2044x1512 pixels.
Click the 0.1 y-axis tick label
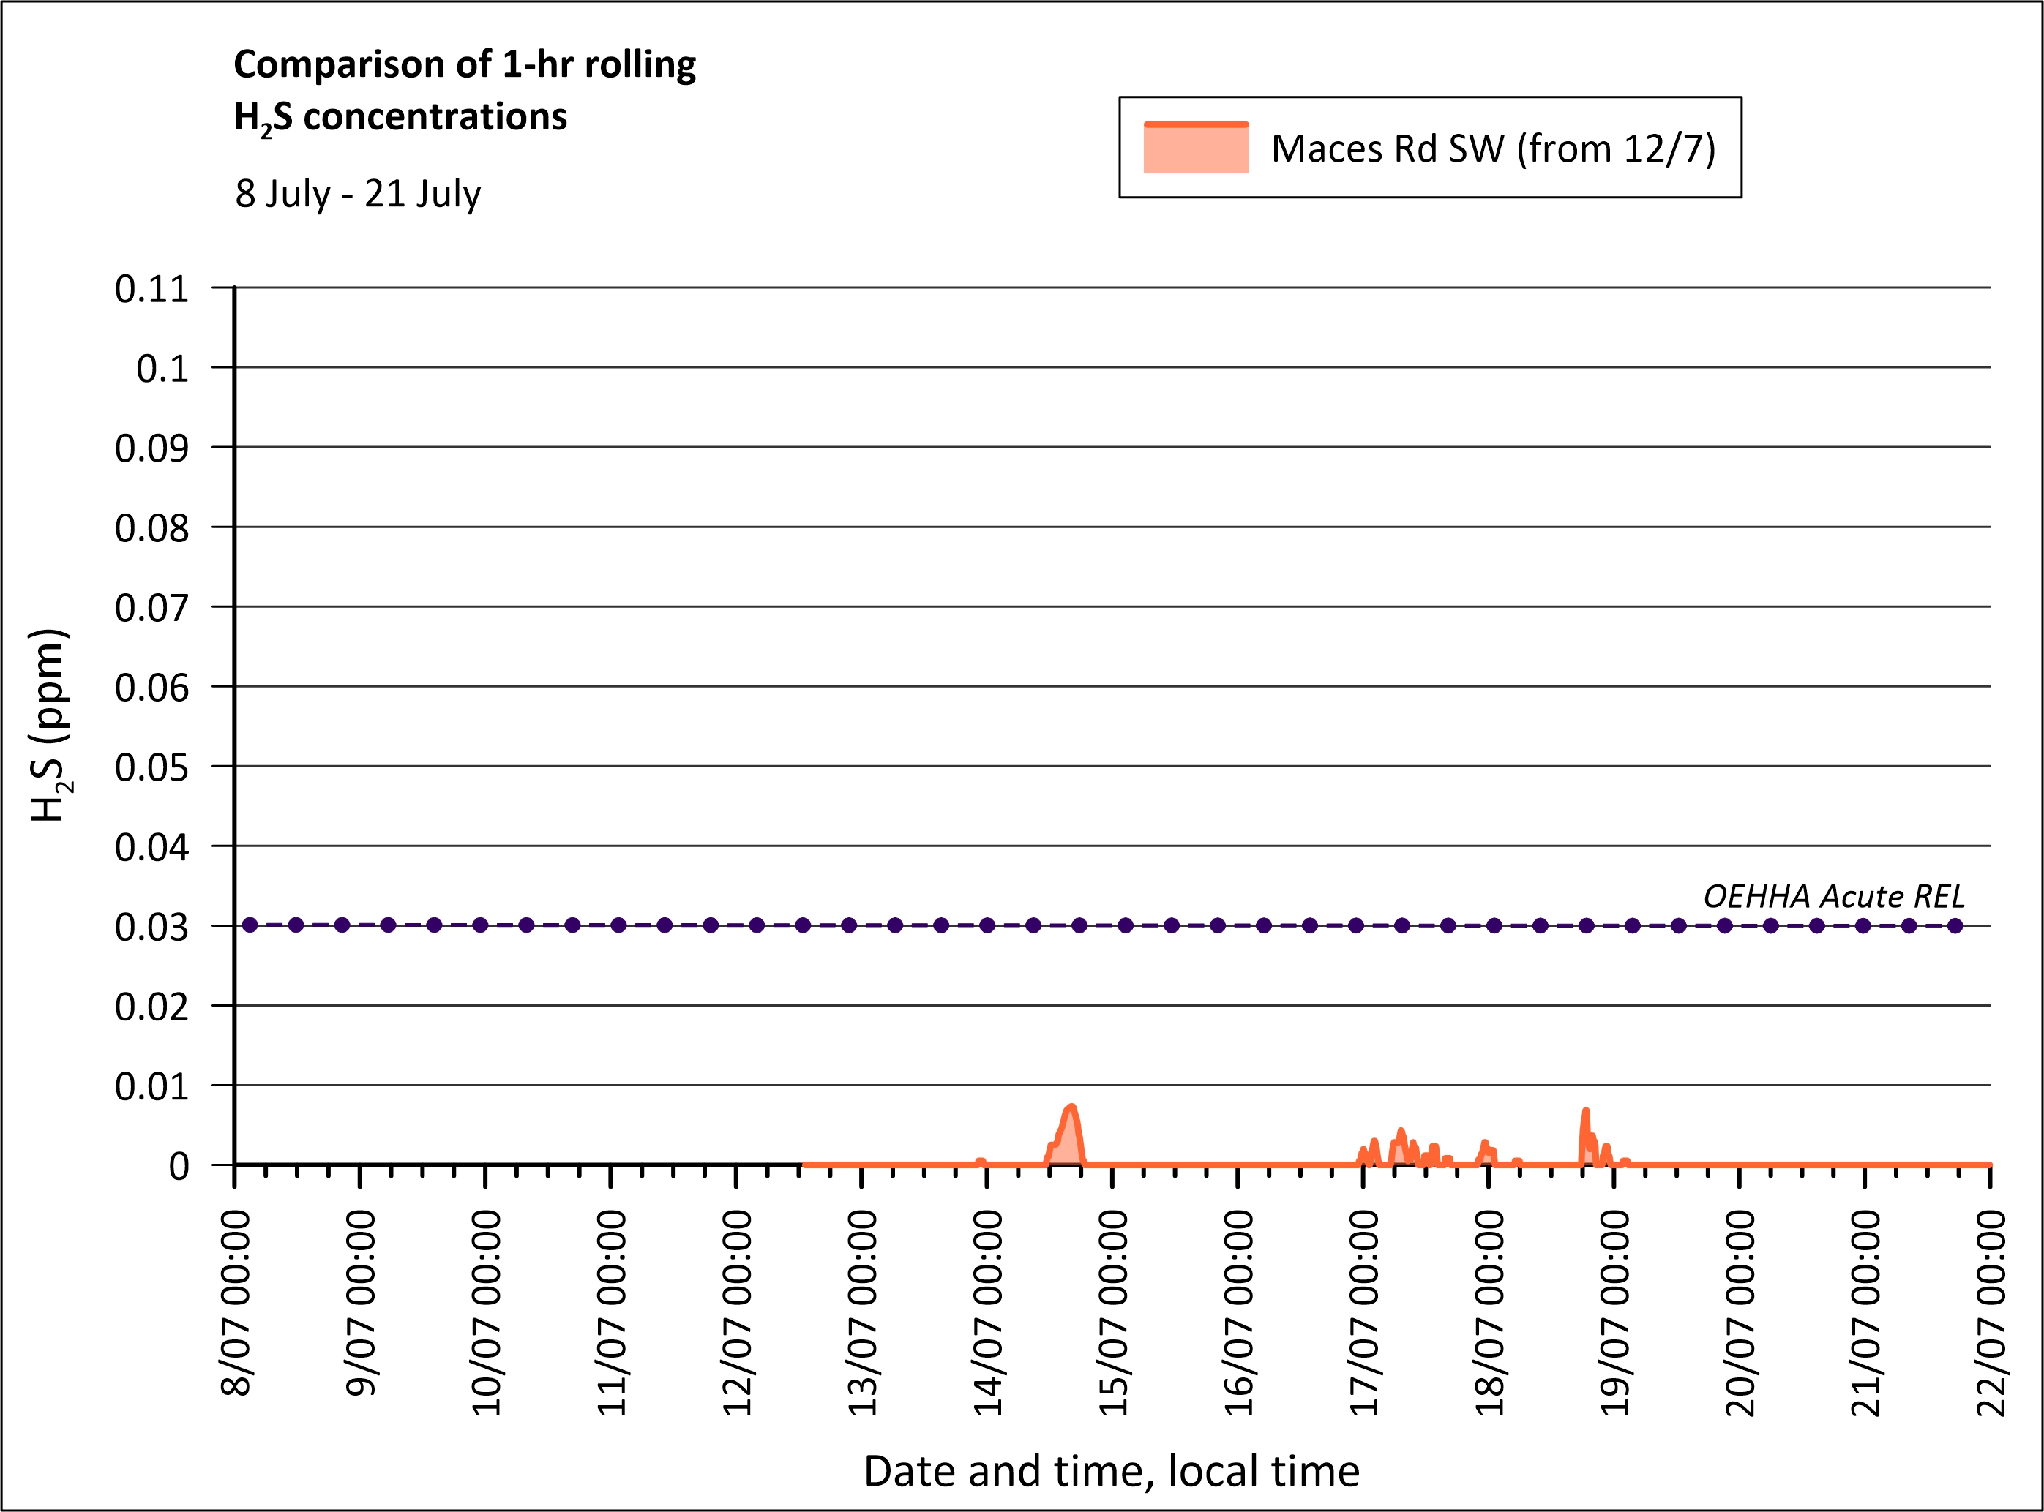pos(162,369)
